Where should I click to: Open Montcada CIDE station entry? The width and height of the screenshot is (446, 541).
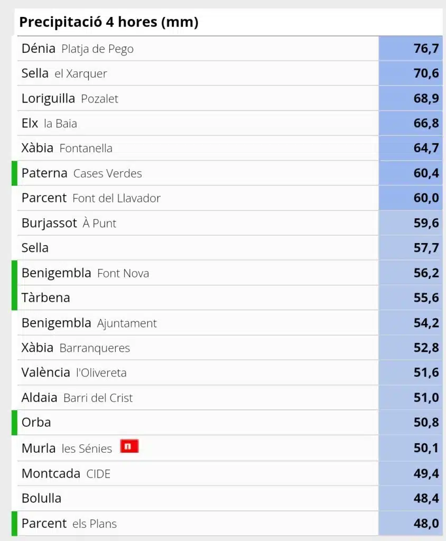point(230,474)
